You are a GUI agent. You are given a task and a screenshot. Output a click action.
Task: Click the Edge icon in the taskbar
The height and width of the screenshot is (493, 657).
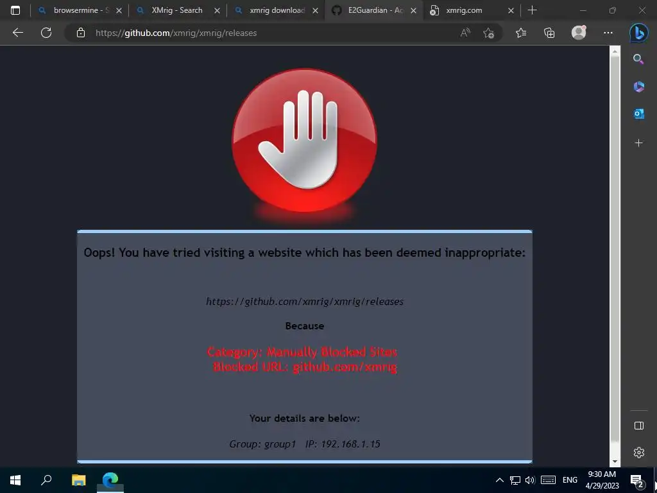pyautogui.click(x=110, y=480)
